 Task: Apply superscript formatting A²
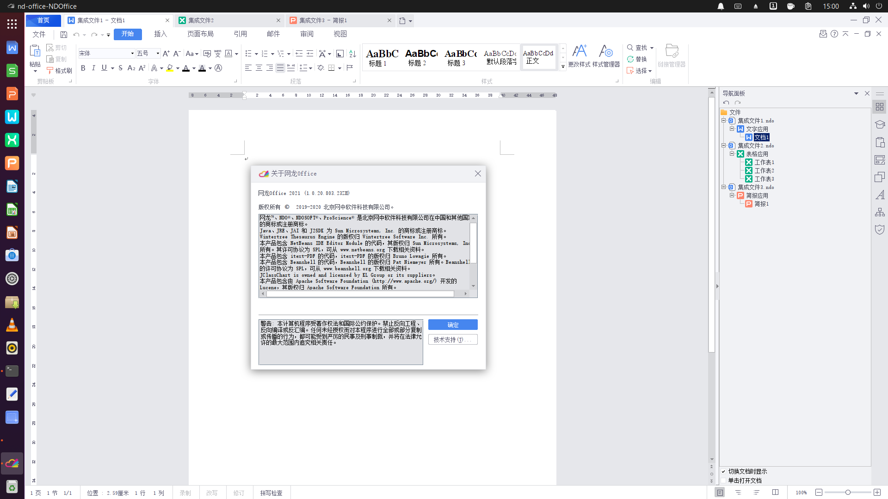pos(142,68)
